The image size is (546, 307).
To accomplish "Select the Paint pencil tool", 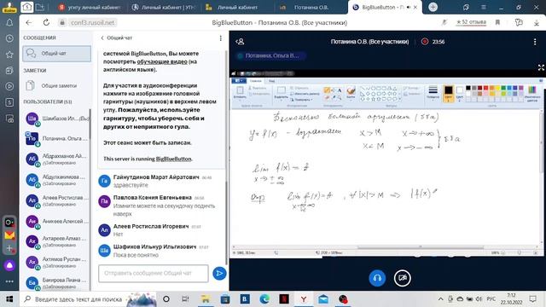I will pyautogui.click(x=327, y=90).
